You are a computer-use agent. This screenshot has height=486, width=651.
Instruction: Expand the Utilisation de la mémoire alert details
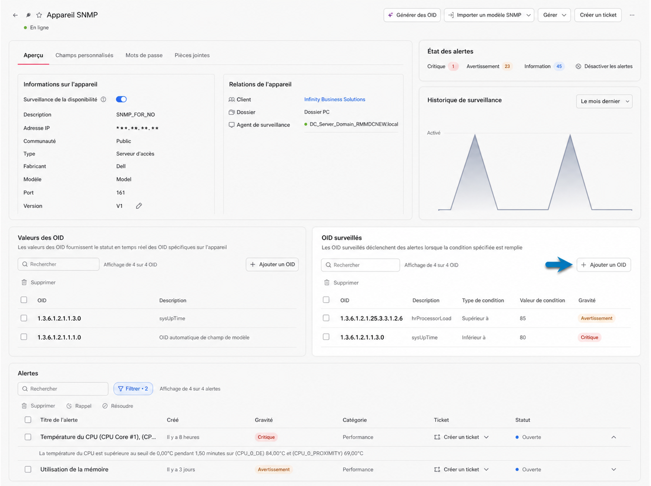click(x=614, y=470)
